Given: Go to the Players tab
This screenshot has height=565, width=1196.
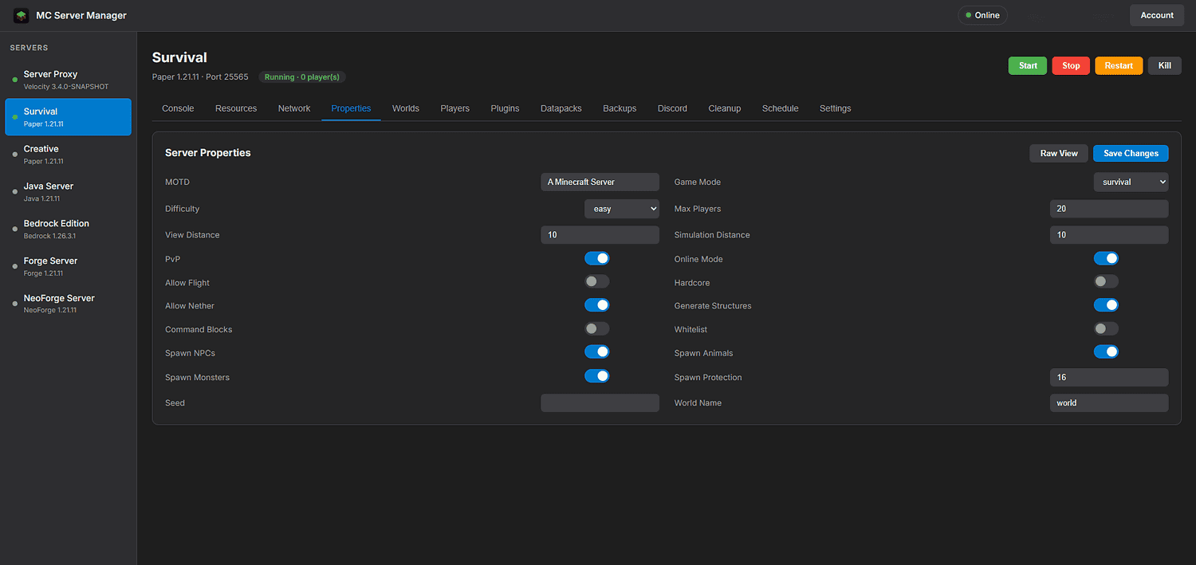Looking at the screenshot, I should (455, 108).
